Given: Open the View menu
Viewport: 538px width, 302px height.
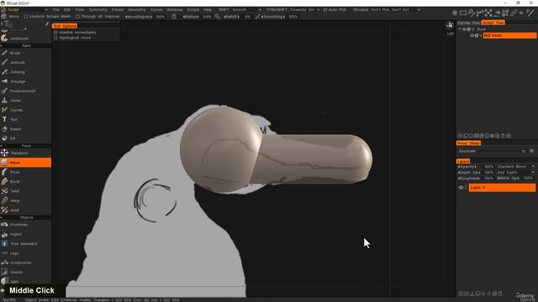Looking at the screenshot, I should (80, 9).
